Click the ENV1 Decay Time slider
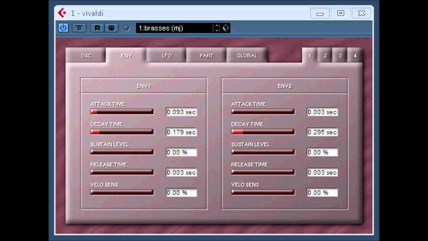 (x=122, y=132)
